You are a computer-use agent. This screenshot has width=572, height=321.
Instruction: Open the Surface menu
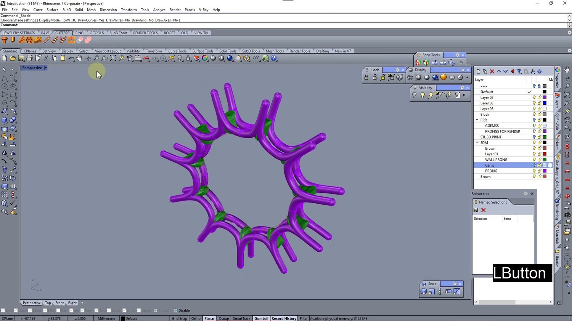(52, 10)
